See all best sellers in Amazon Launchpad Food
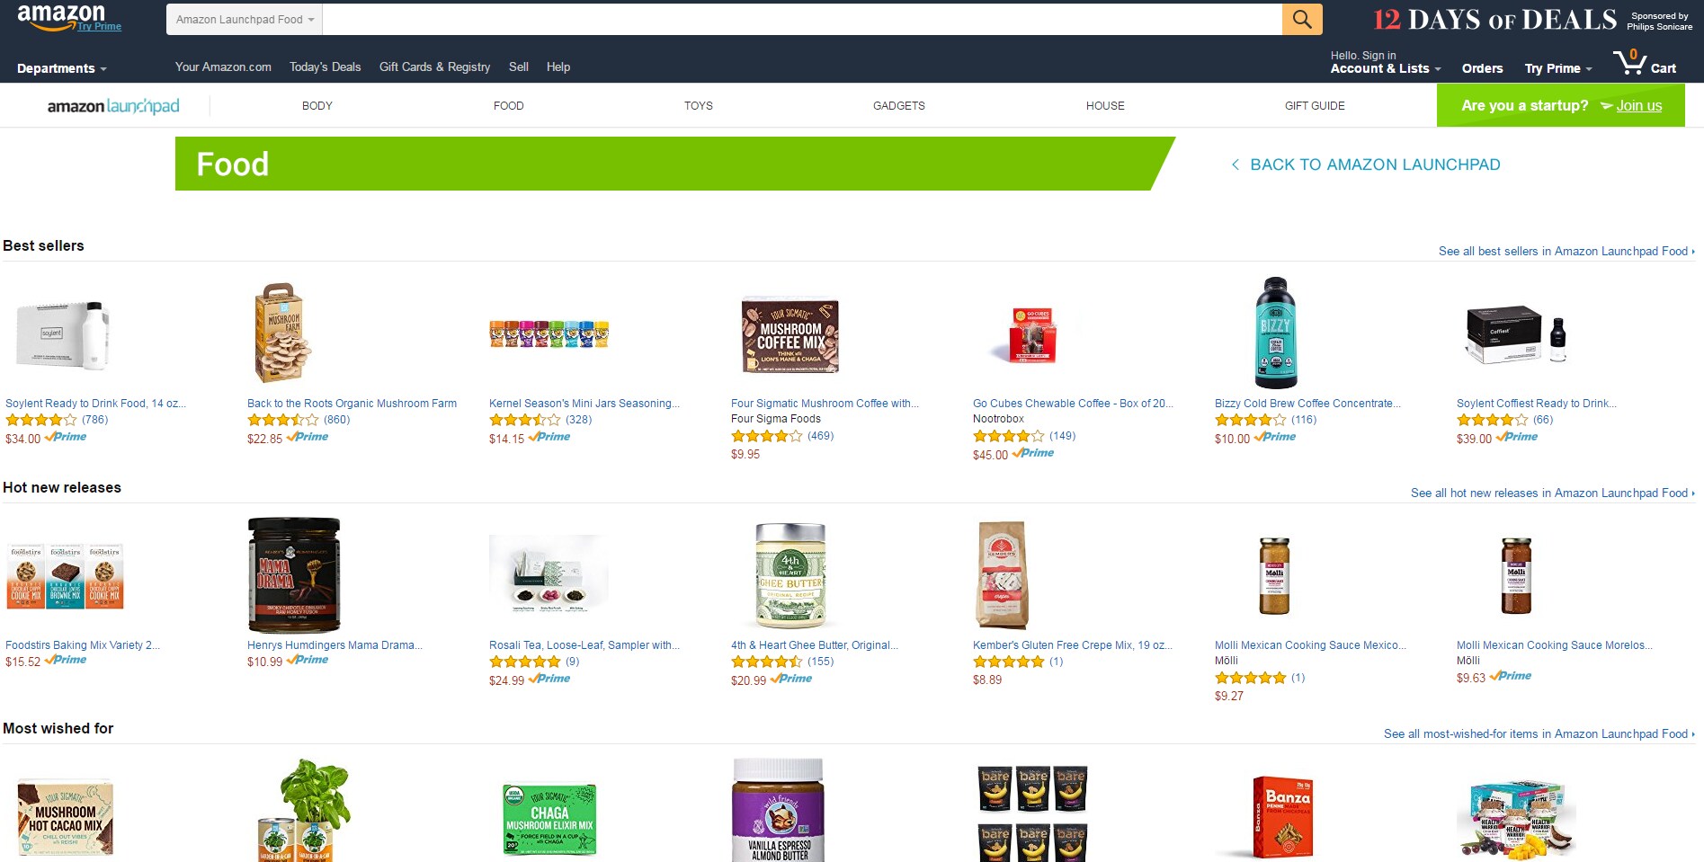This screenshot has height=862, width=1704. pyautogui.click(x=1566, y=251)
